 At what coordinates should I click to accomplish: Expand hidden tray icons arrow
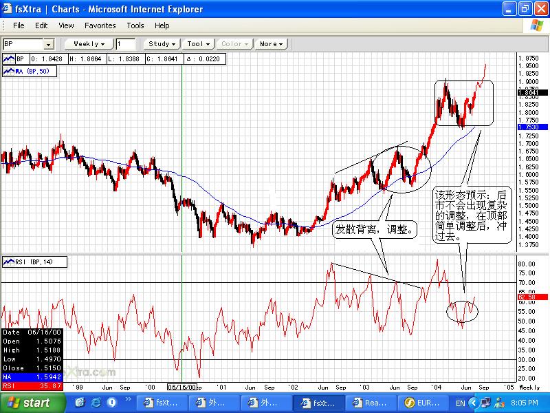click(x=474, y=403)
